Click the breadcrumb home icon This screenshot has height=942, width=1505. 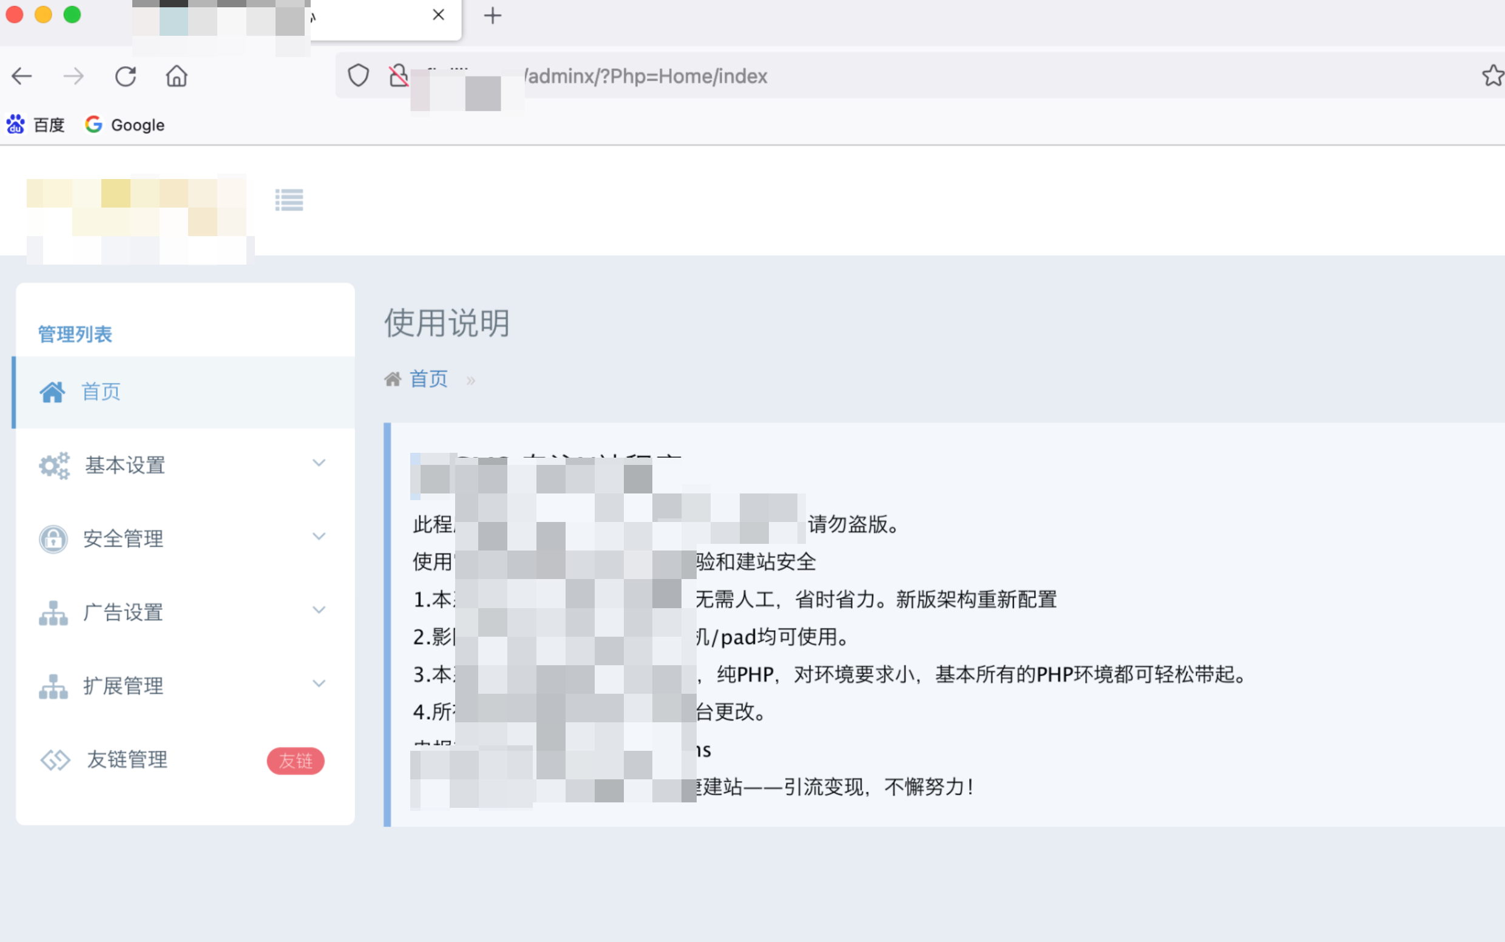click(393, 379)
